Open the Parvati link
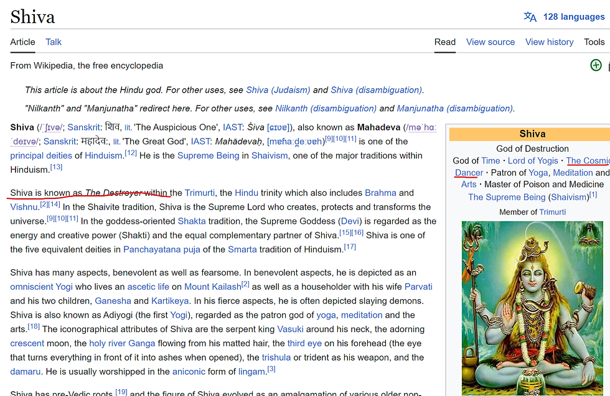 coord(418,287)
